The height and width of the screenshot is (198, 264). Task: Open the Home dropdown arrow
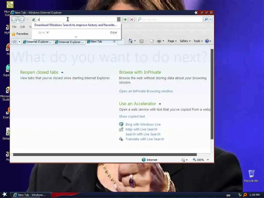coord(135,41)
